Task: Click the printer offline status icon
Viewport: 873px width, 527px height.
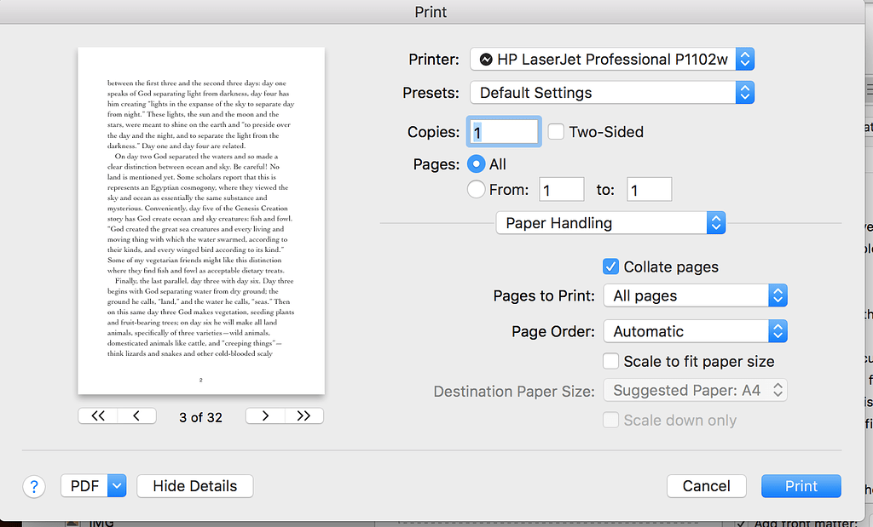Action: point(487,59)
